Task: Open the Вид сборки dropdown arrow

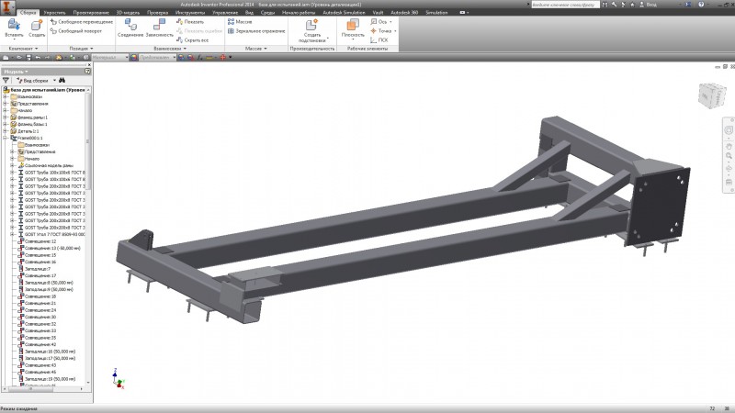Action: tap(54, 81)
